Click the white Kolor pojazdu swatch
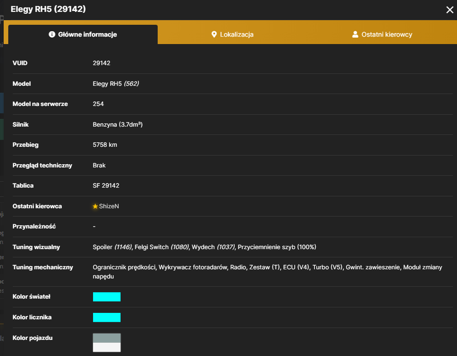The width and height of the screenshot is (457, 356). [x=107, y=347]
